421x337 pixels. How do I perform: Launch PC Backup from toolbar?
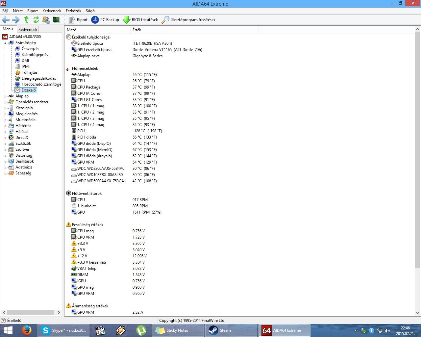[105, 20]
